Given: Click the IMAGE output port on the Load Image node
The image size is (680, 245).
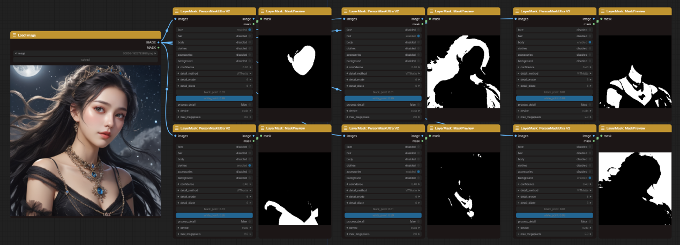Looking at the screenshot, I should pyautogui.click(x=158, y=42).
